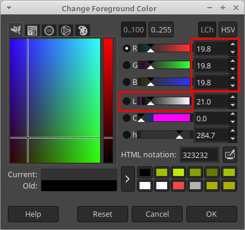The height and width of the screenshot is (230, 245).
Task: Decrease the B value with down arrow
Action: (x=232, y=86)
